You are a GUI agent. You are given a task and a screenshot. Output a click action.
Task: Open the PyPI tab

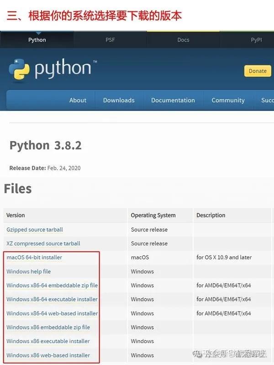[256, 40]
